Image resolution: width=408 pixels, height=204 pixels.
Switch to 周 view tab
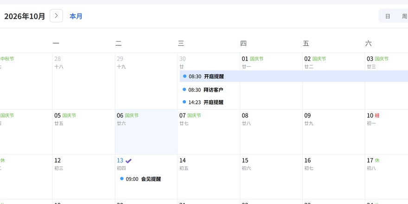[404, 16]
